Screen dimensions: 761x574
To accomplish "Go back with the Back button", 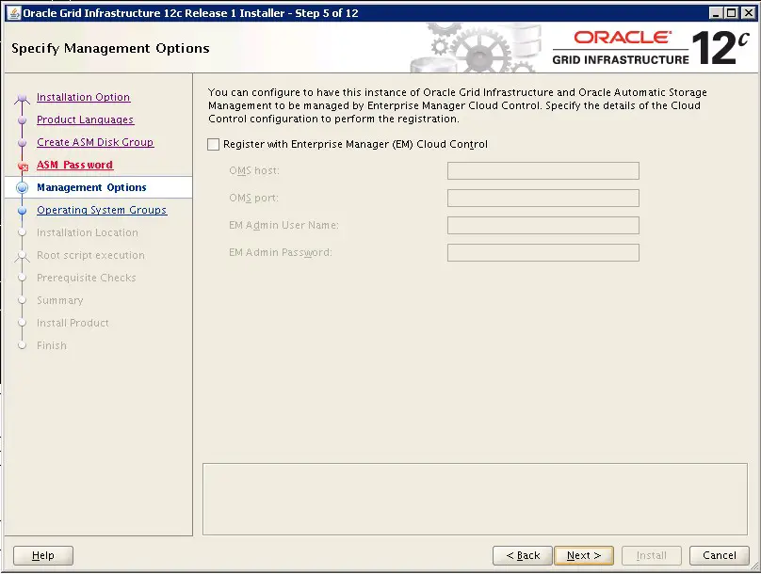I will [x=523, y=555].
